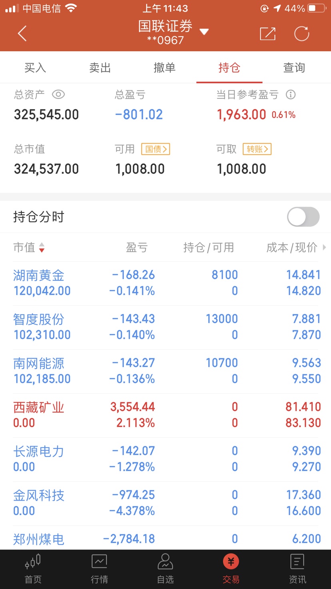Tap 长源电力 cost price 9.390
The width and height of the screenshot is (331, 589).
click(307, 451)
